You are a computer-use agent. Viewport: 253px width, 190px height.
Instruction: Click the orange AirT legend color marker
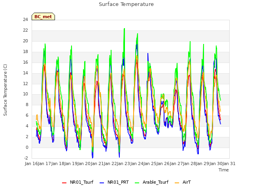(177, 183)
